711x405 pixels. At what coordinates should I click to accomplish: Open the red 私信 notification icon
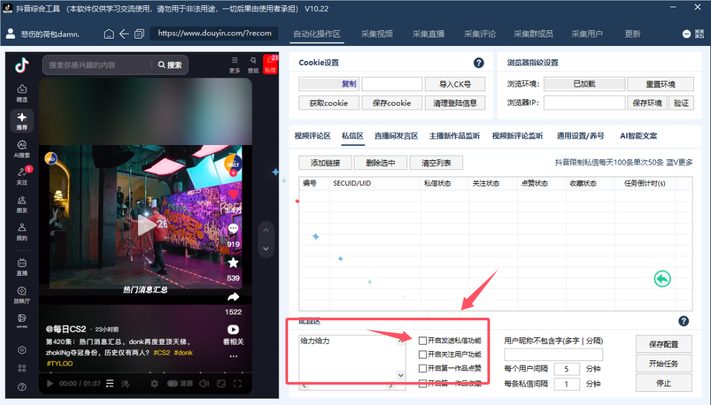[270, 63]
